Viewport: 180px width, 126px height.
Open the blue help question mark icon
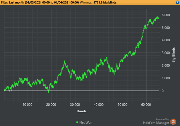[177, 2]
